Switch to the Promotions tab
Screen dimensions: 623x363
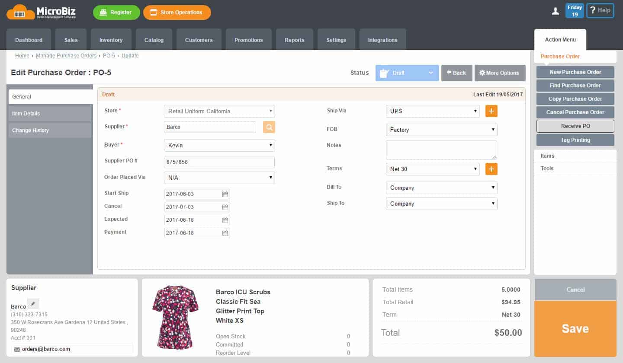click(249, 40)
